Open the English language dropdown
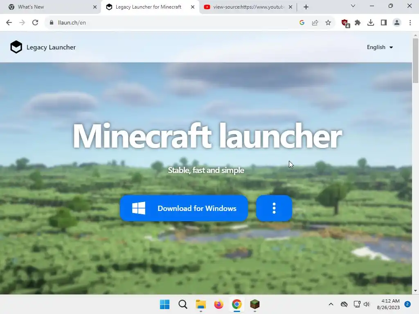The width and height of the screenshot is (419, 314). click(x=380, y=47)
